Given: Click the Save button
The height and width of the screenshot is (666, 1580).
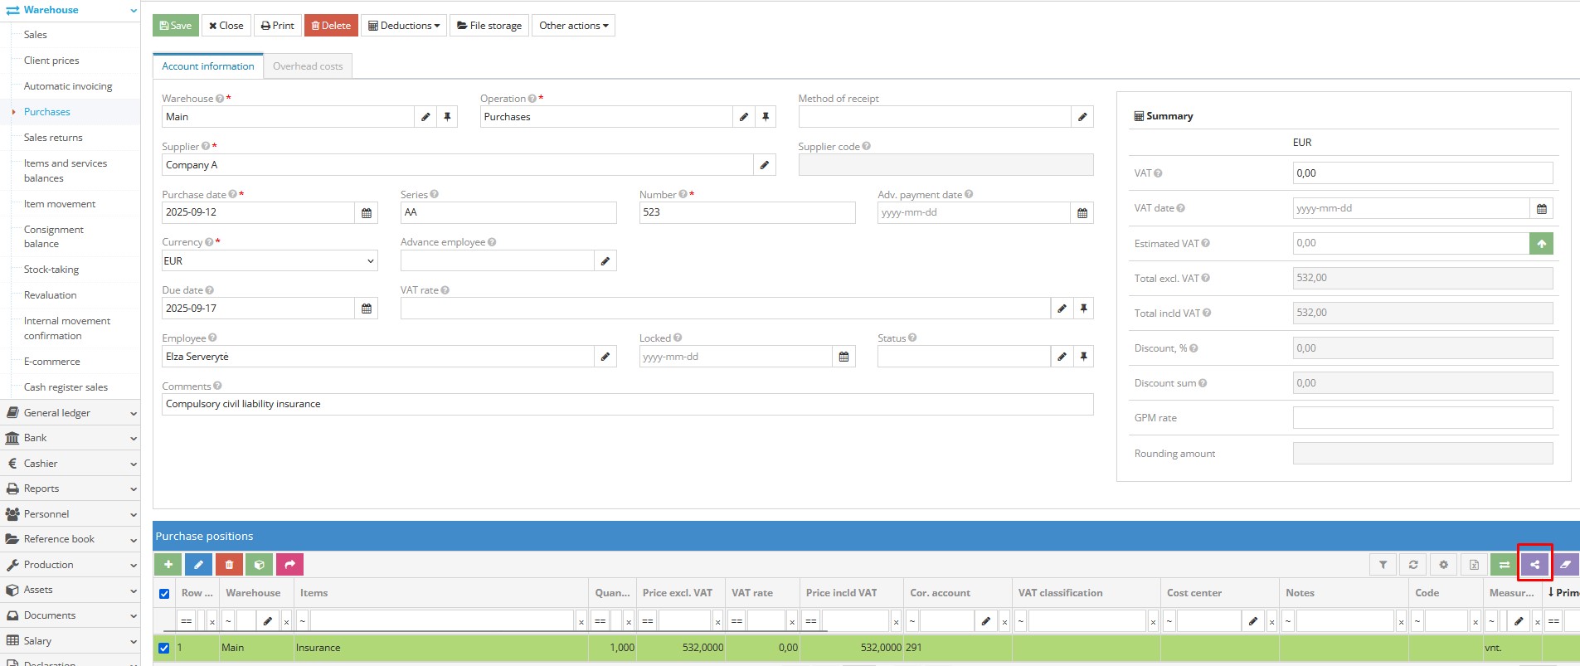Looking at the screenshot, I should (x=176, y=26).
